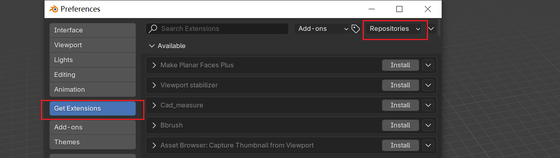Viewport: 560px width, 158px height.
Task: Select the Themes preferences tab
Action: [93, 142]
